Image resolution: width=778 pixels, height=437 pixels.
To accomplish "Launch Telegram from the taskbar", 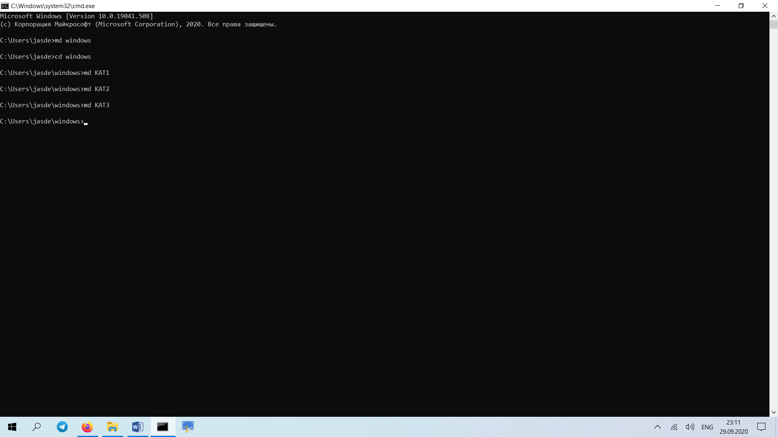I will pyautogui.click(x=62, y=427).
